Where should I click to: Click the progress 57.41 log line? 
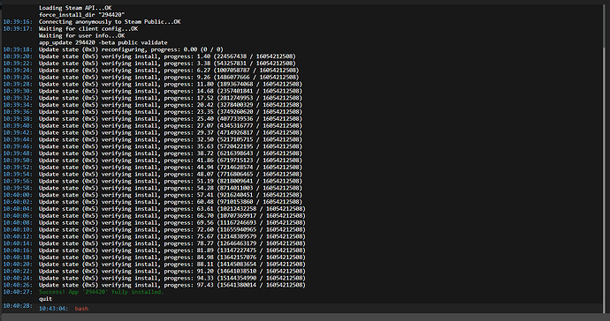coord(171,195)
